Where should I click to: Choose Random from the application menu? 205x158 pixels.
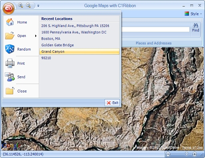click(21, 49)
